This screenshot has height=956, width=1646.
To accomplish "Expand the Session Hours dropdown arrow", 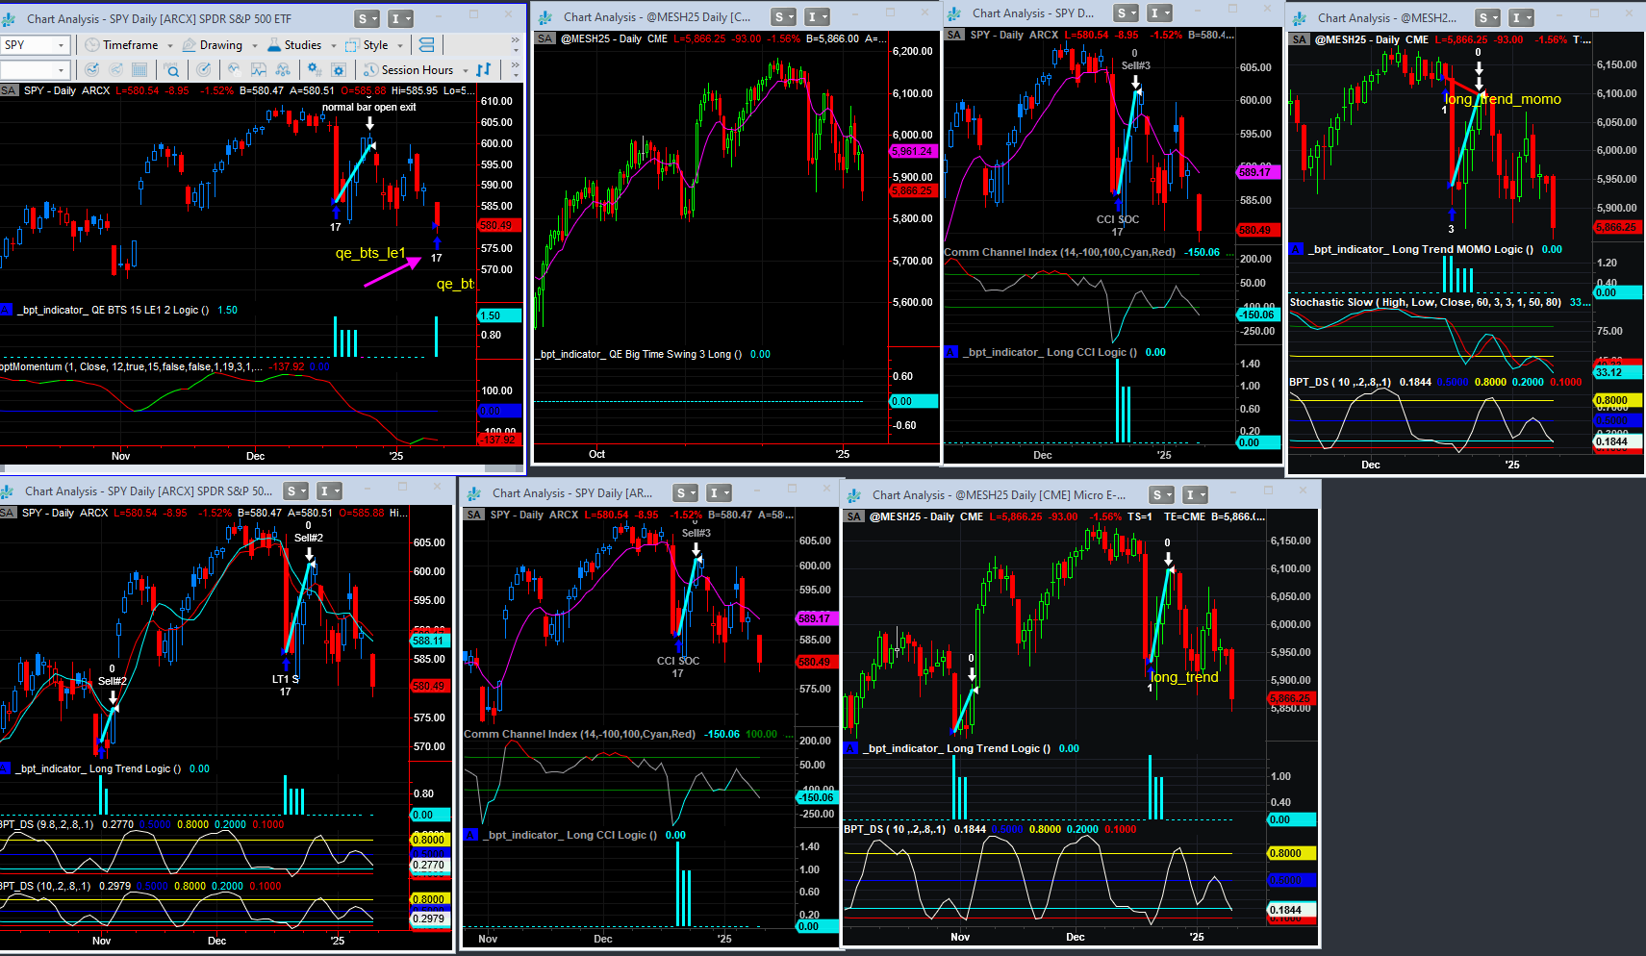I will pos(466,70).
